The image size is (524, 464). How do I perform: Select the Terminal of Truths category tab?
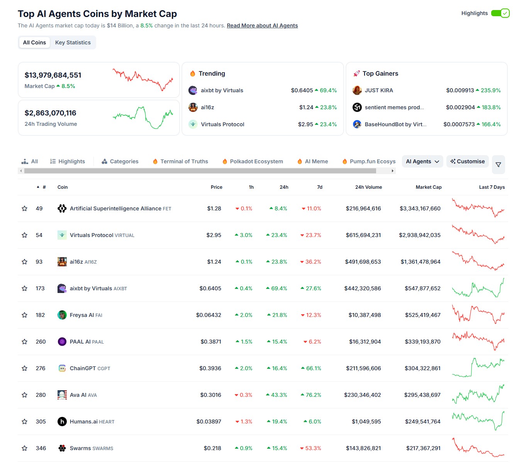(x=184, y=161)
